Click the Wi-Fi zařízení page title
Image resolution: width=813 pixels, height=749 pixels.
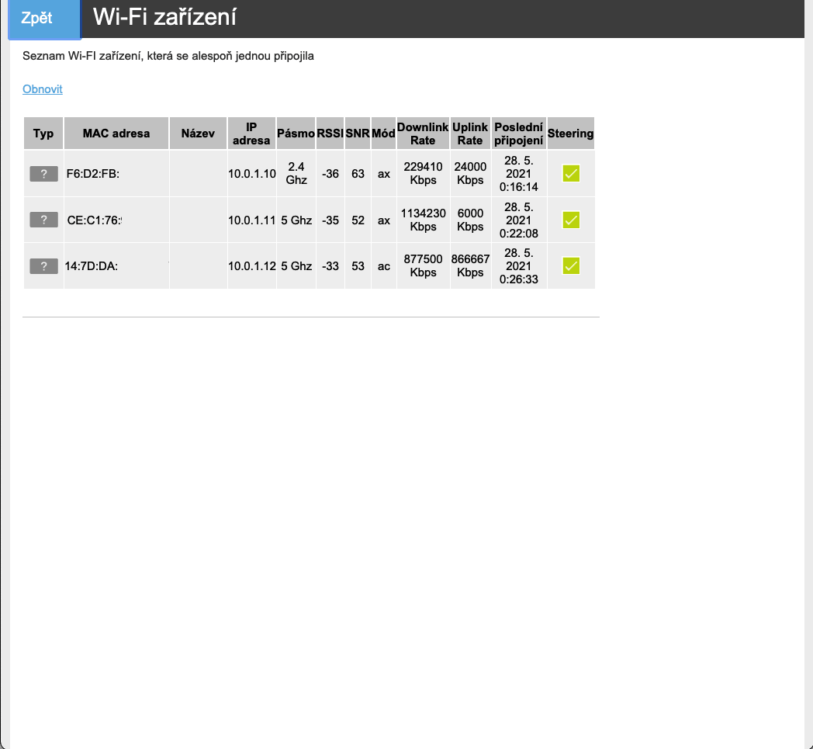tap(164, 17)
